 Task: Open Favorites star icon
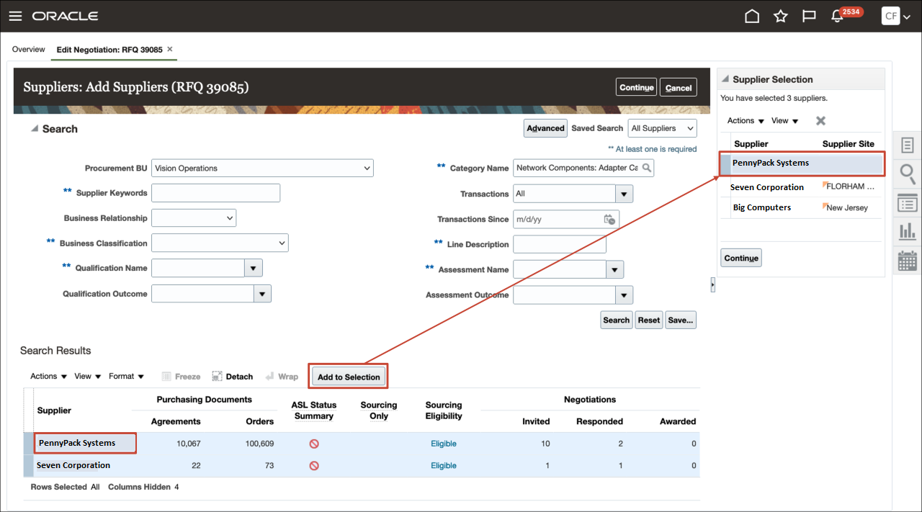781,16
